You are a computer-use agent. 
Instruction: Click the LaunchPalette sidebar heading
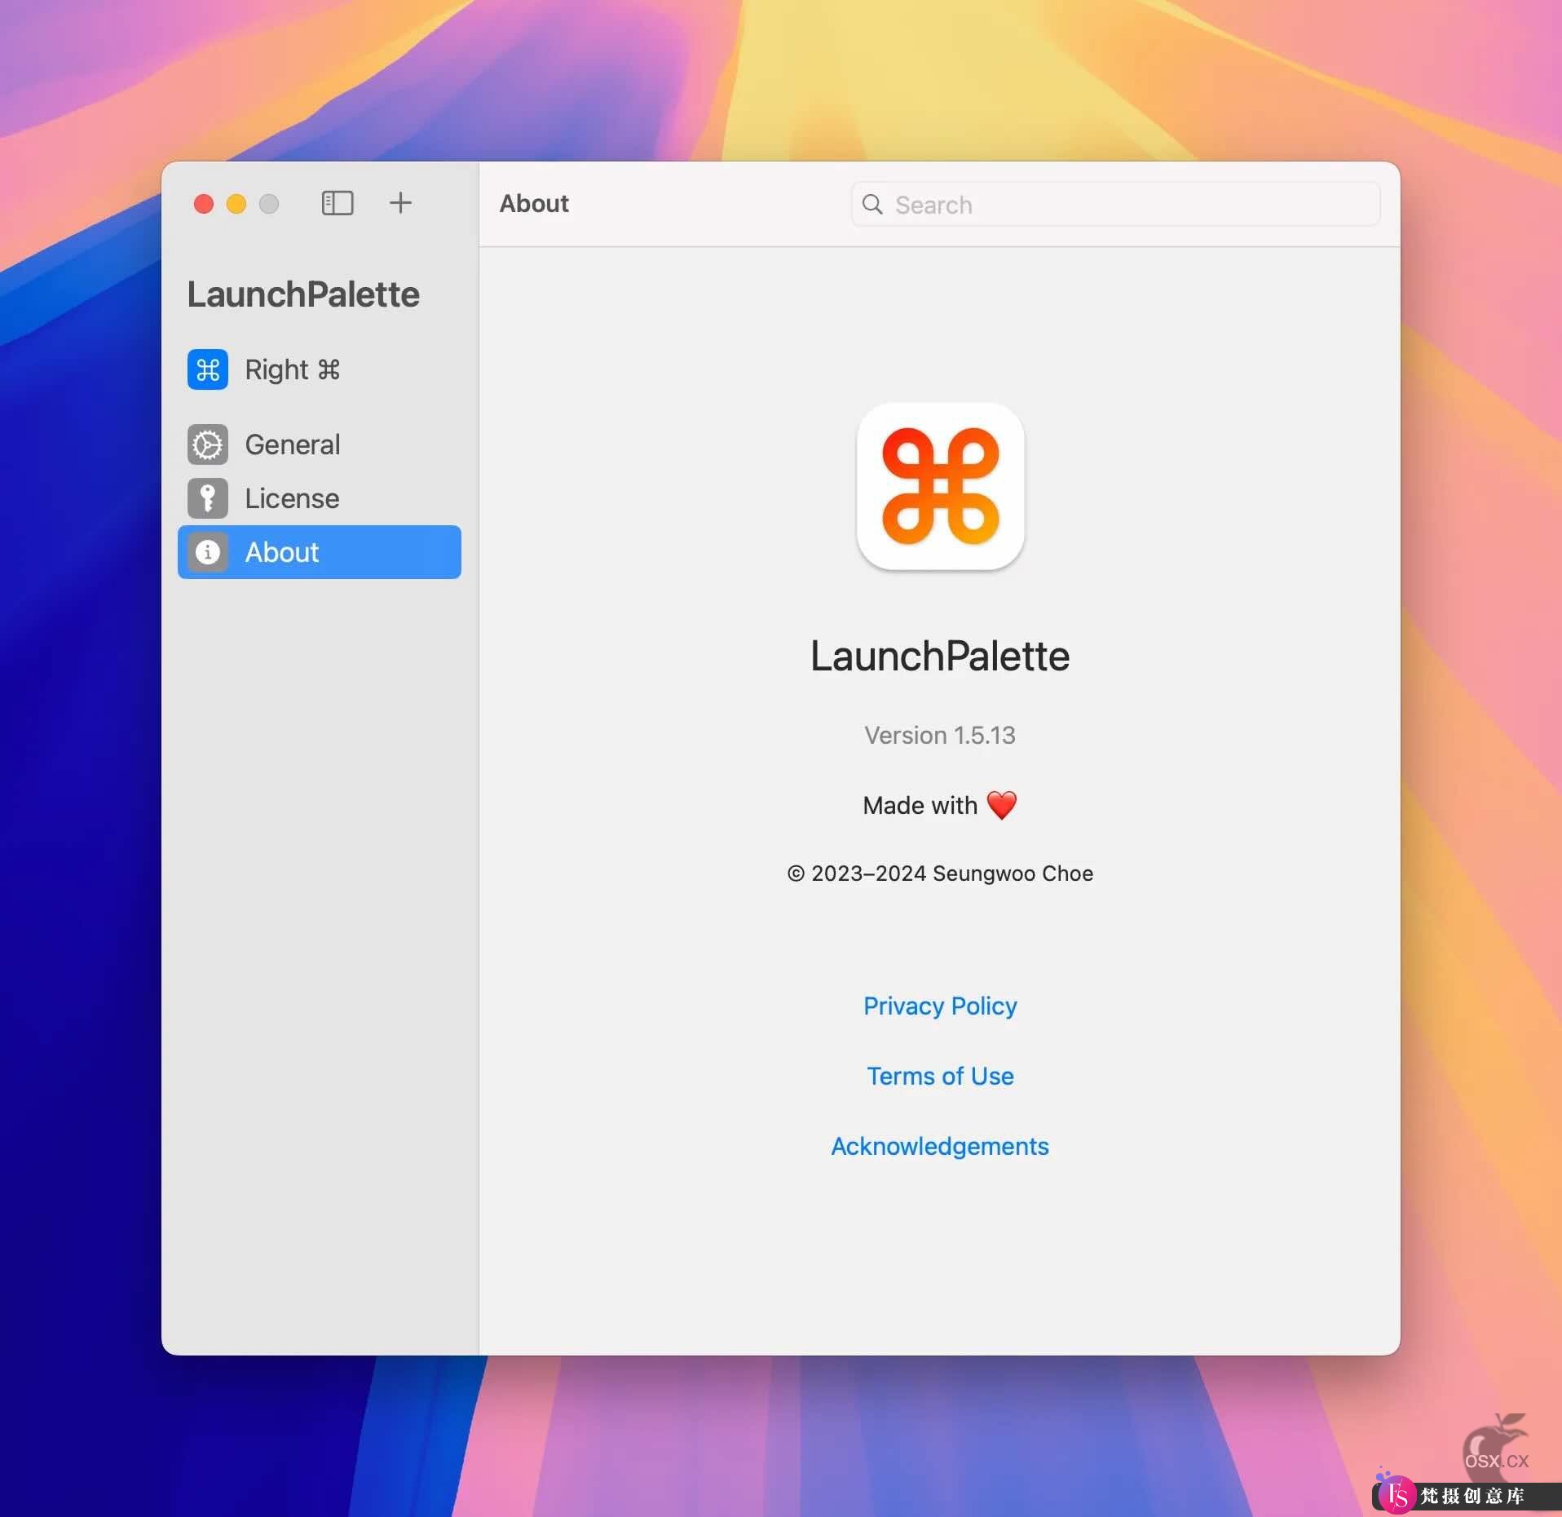[303, 294]
